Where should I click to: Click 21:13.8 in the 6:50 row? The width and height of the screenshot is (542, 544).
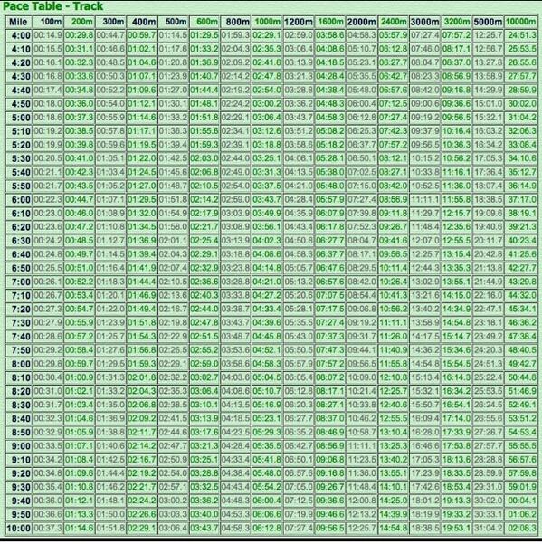coord(488,268)
